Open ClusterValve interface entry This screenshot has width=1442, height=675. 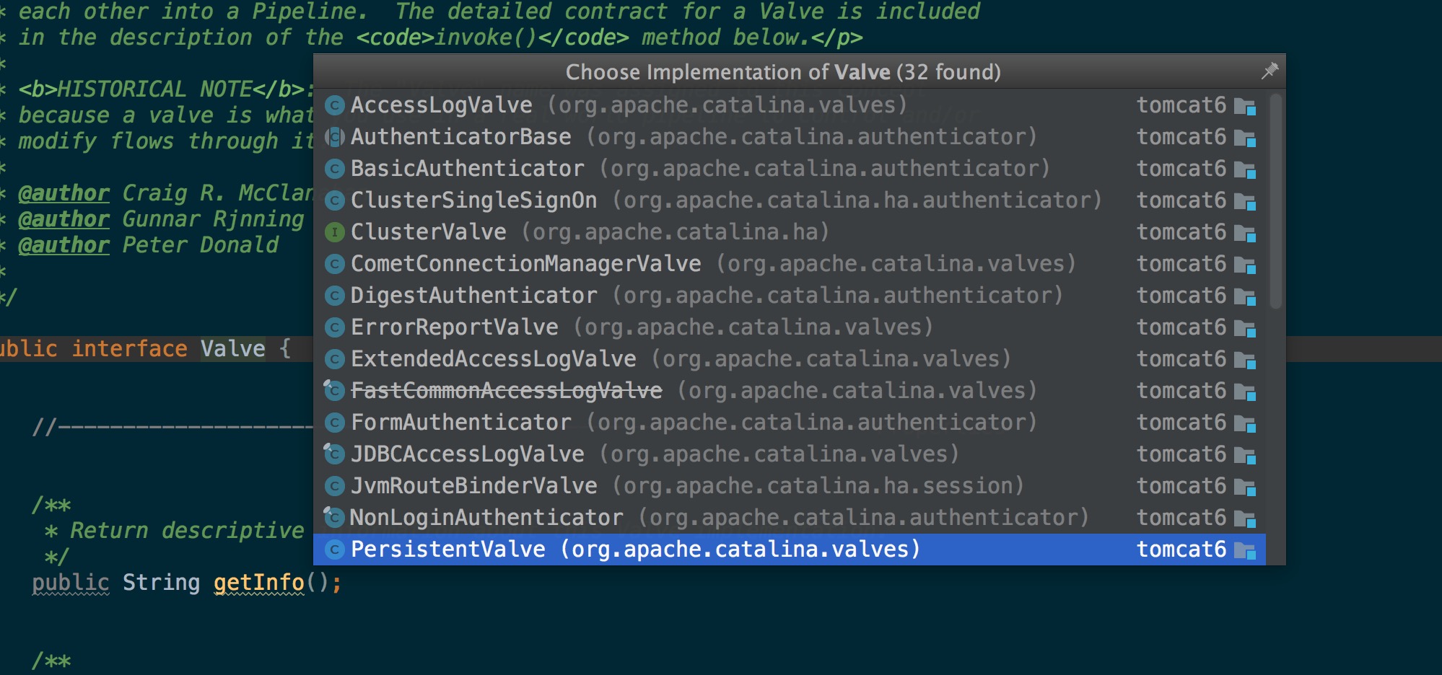click(790, 232)
